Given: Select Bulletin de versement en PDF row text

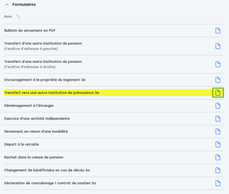Looking at the screenshot, I should (30, 31).
